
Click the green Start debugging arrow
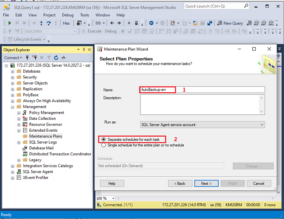10,23
